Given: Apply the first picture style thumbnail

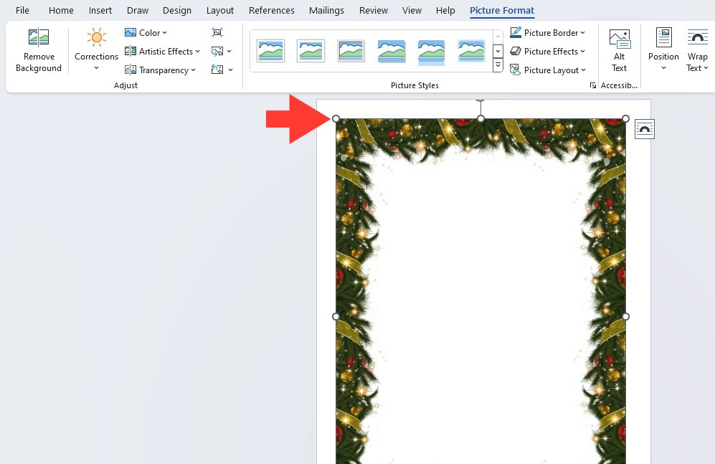Looking at the screenshot, I should coord(271,51).
